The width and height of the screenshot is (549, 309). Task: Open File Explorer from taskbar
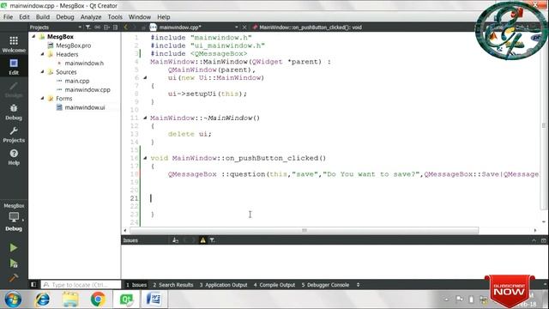70,300
